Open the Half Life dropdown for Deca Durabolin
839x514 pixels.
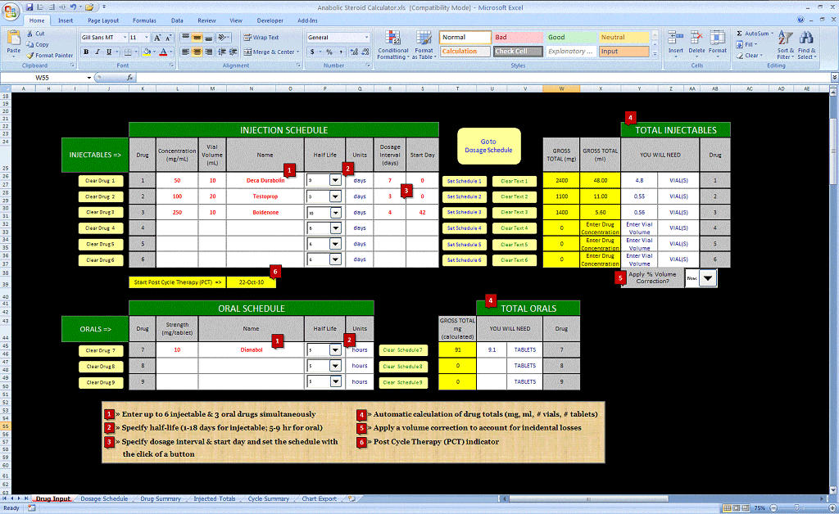click(x=335, y=180)
